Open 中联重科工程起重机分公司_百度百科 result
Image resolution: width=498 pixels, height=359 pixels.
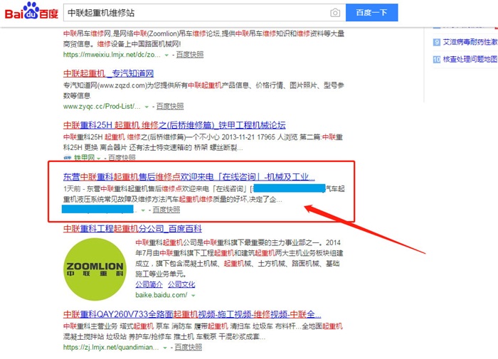click(132, 228)
